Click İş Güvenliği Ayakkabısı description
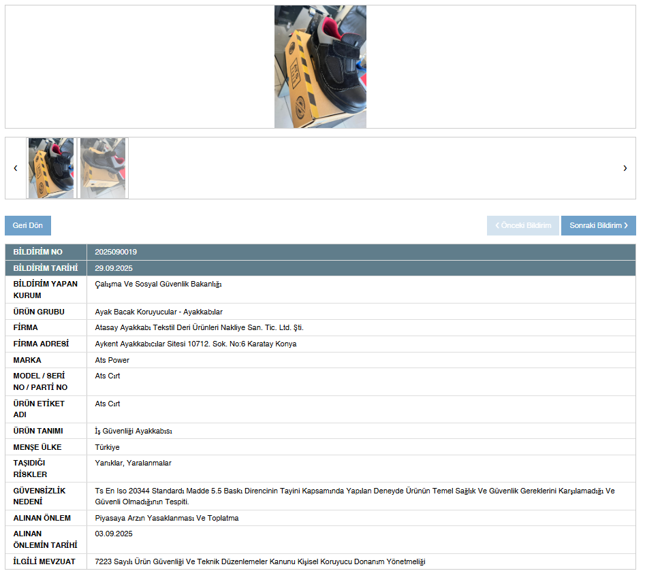Viewport: 645px width, 571px height. pos(133,431)
